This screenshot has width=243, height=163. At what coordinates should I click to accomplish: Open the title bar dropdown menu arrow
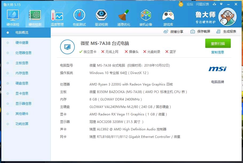(x=221, y=4)
